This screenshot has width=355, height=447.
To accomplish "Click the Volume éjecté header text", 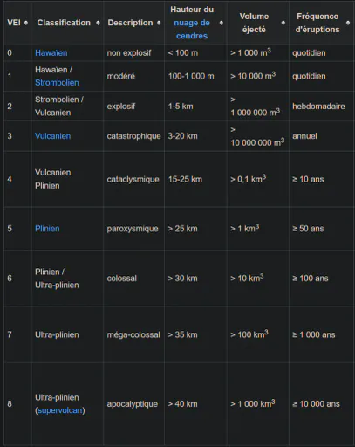I will coord(254,23).
